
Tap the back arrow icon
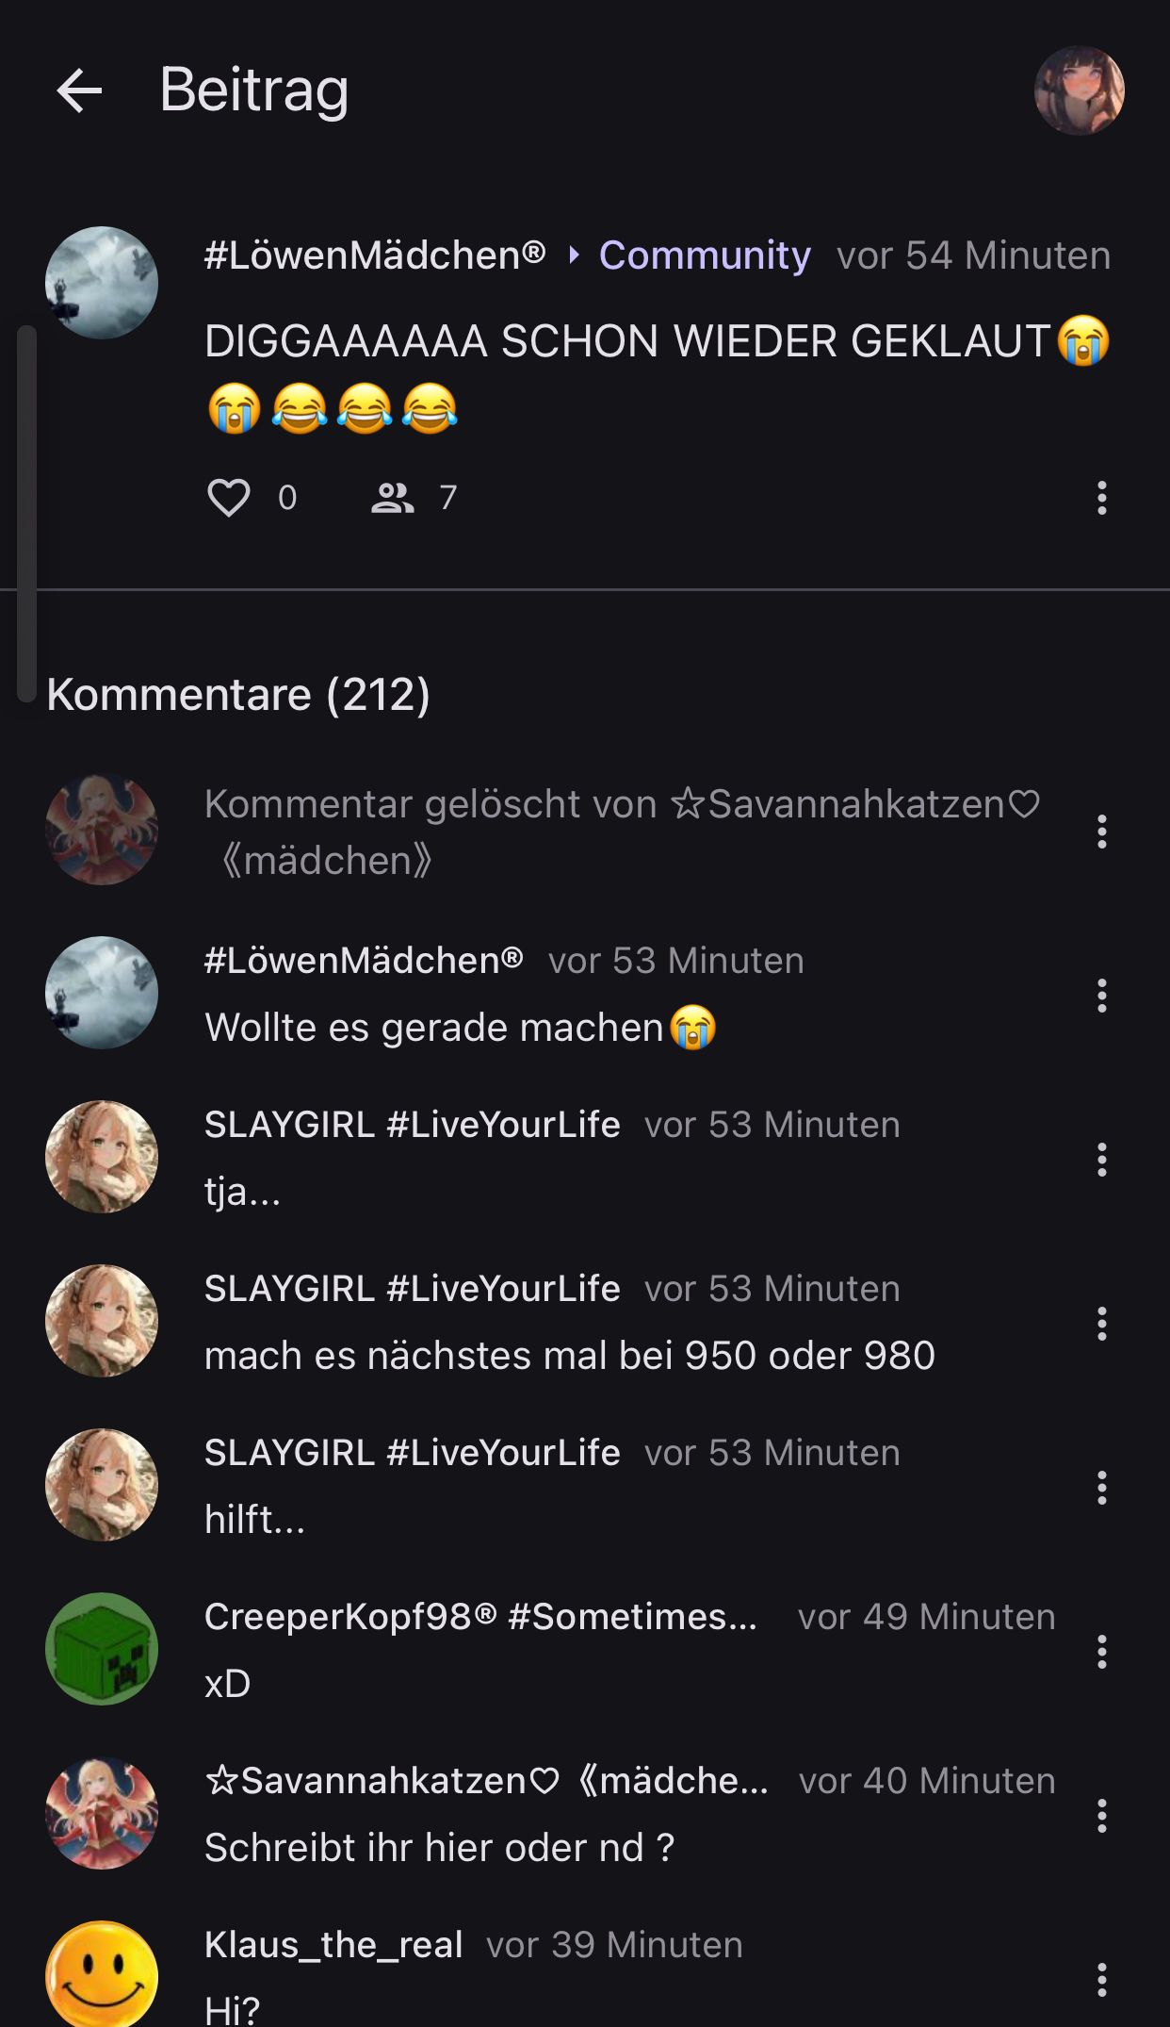[x=79, y=91]
